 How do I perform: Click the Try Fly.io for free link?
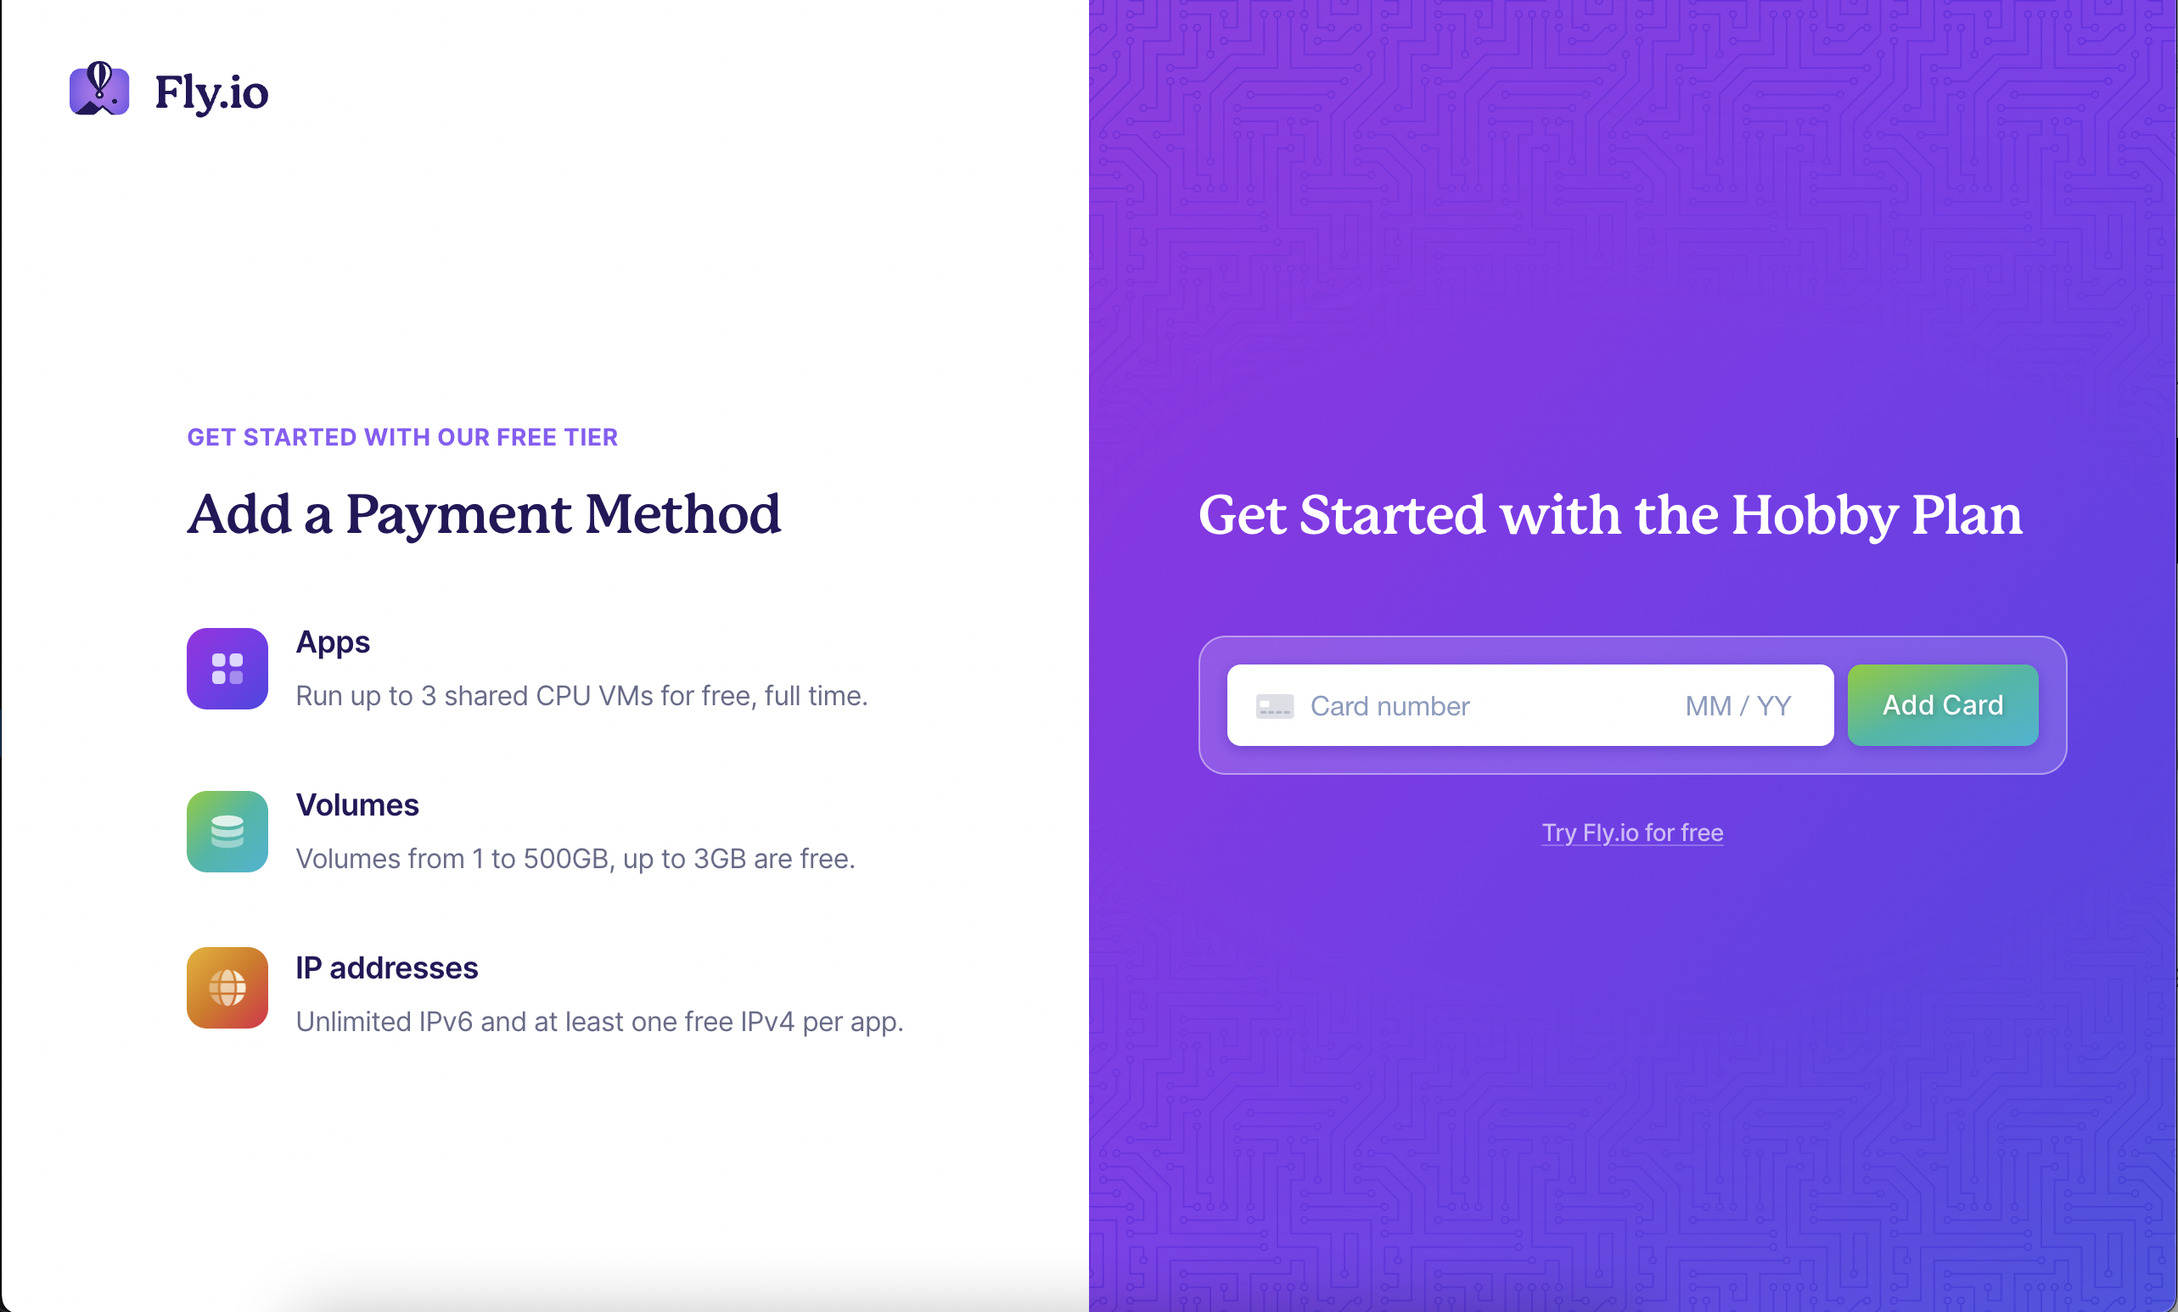pos(1632,831)
